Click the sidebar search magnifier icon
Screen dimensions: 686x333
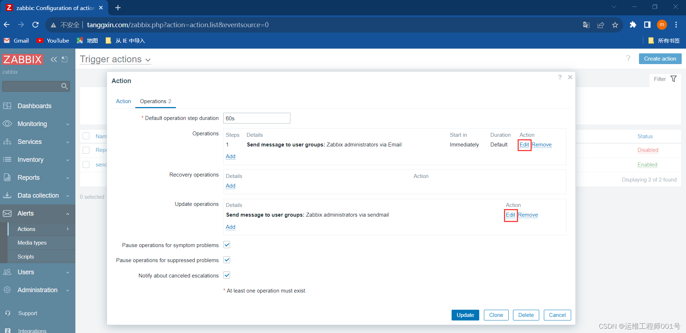click(64, 86)
